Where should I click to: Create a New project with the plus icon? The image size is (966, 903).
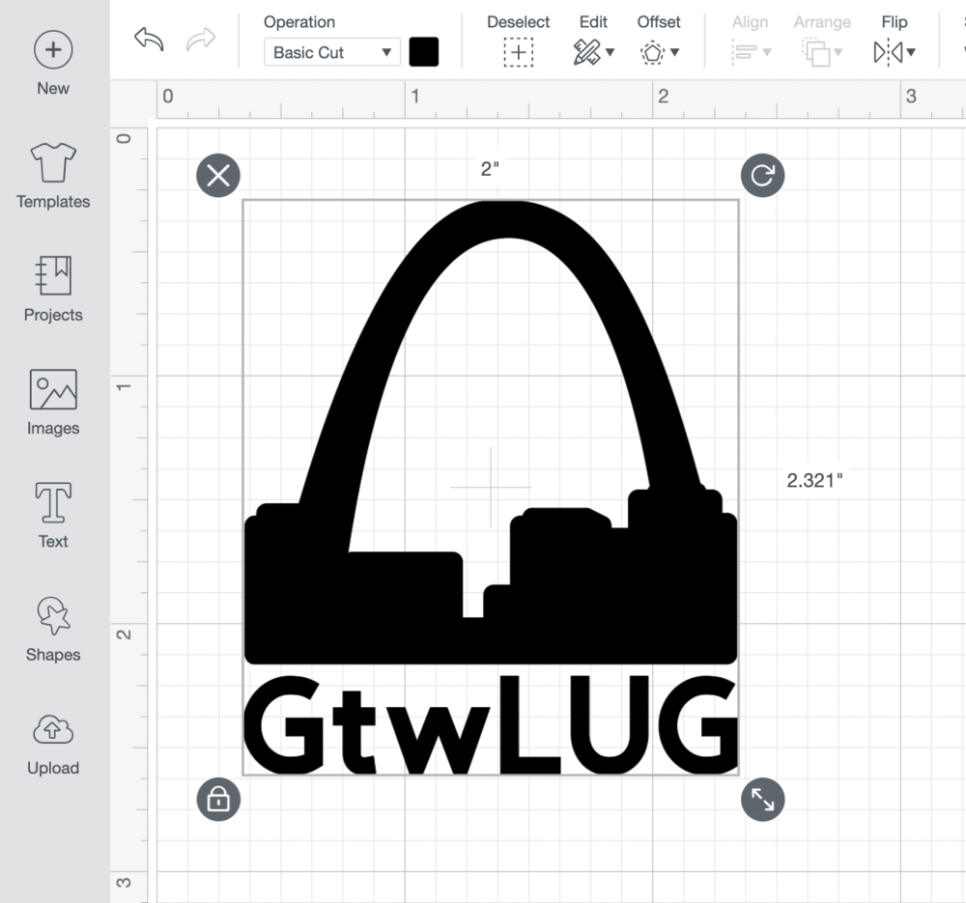pyautogui.click(x=53, y=50)
